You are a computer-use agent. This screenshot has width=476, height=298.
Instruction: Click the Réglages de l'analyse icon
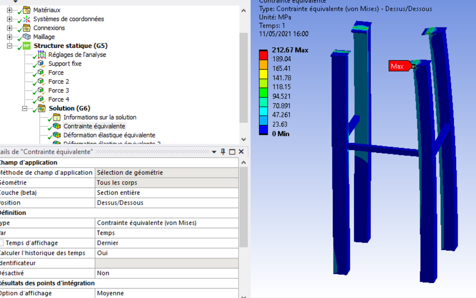[42, 55]
